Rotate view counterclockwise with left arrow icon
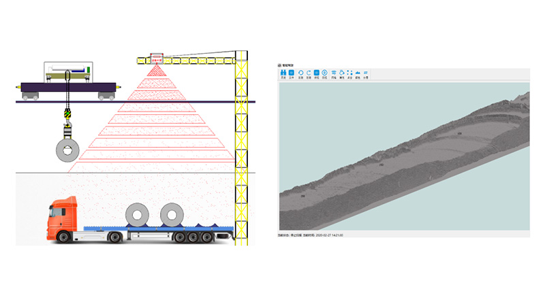Screen dimensions: 545x306 click(x=301, y=73)
